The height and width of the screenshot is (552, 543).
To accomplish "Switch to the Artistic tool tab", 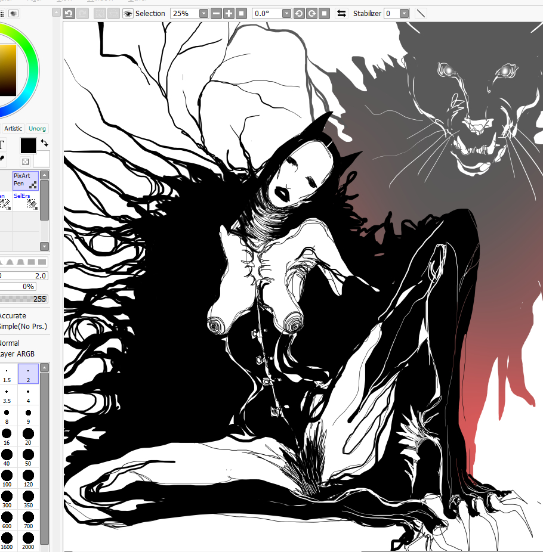I will [13, 128].
